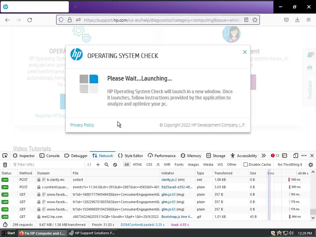Open the Privacy Policy link
Screen dimensions: 316x237
click(x=82, y=125)
